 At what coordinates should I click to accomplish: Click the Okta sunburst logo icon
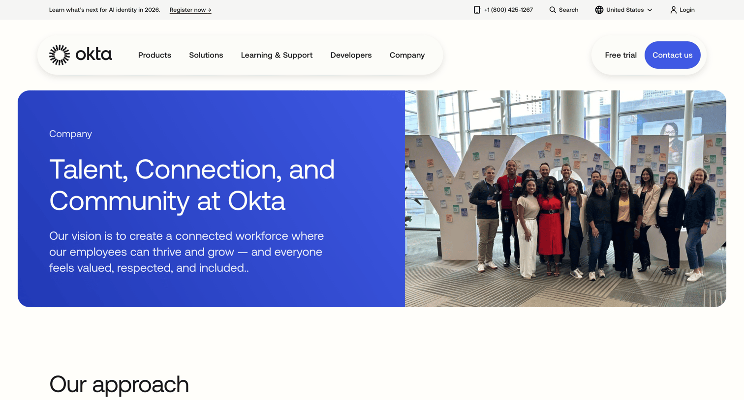tap(60, 55)
